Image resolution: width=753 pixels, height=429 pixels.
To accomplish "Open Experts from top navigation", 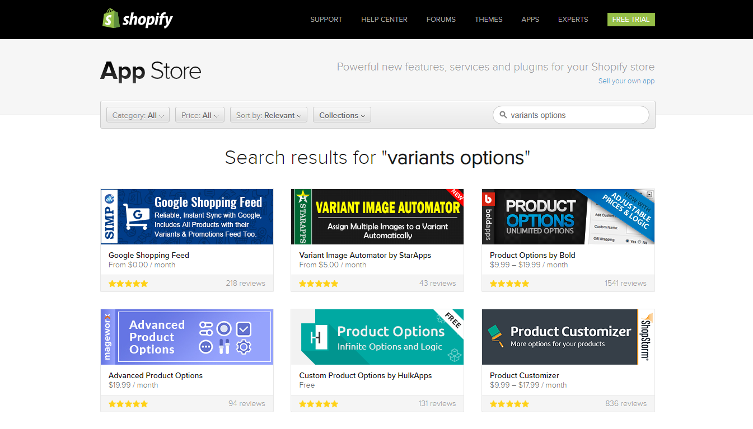I will 573,20.
